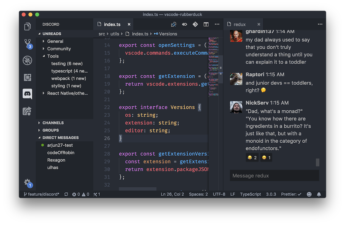
Task: Click the chat panel scrollbar thumb
Action: pyautogui.click(x=317, y=162)
